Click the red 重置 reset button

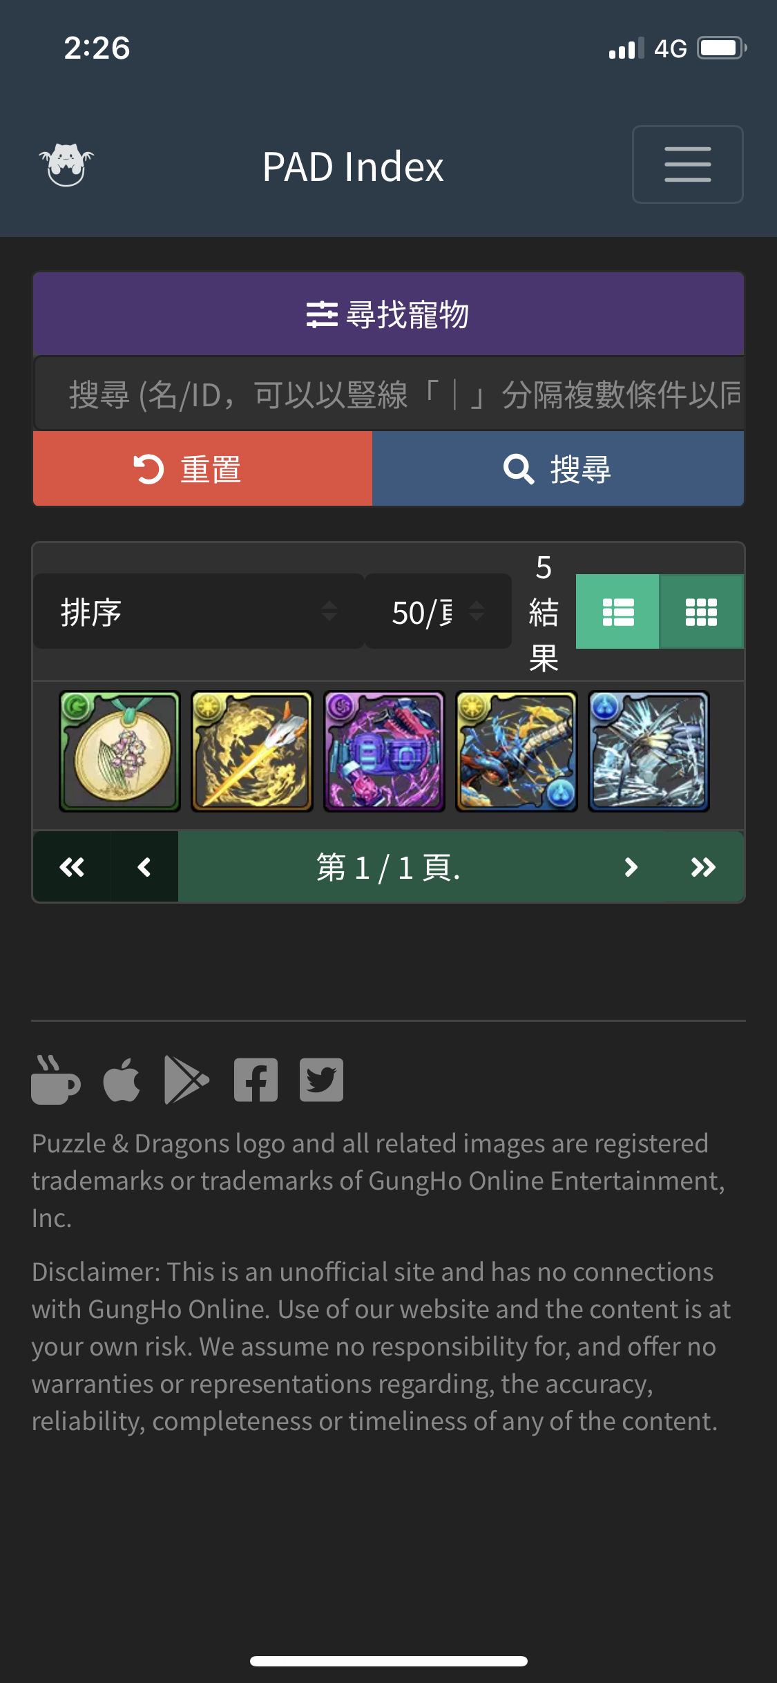tap(202, 469)
